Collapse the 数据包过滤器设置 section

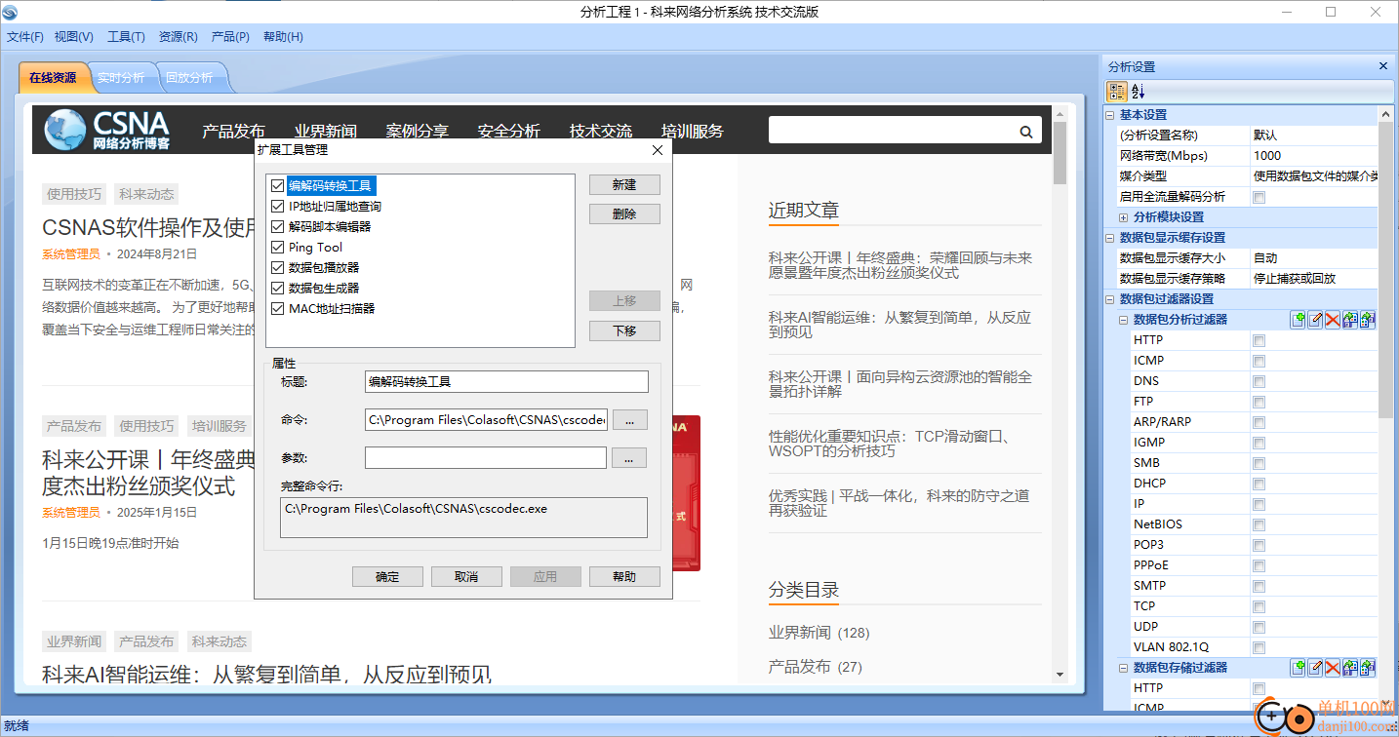pyautogui.click(x=1110, y=299)
